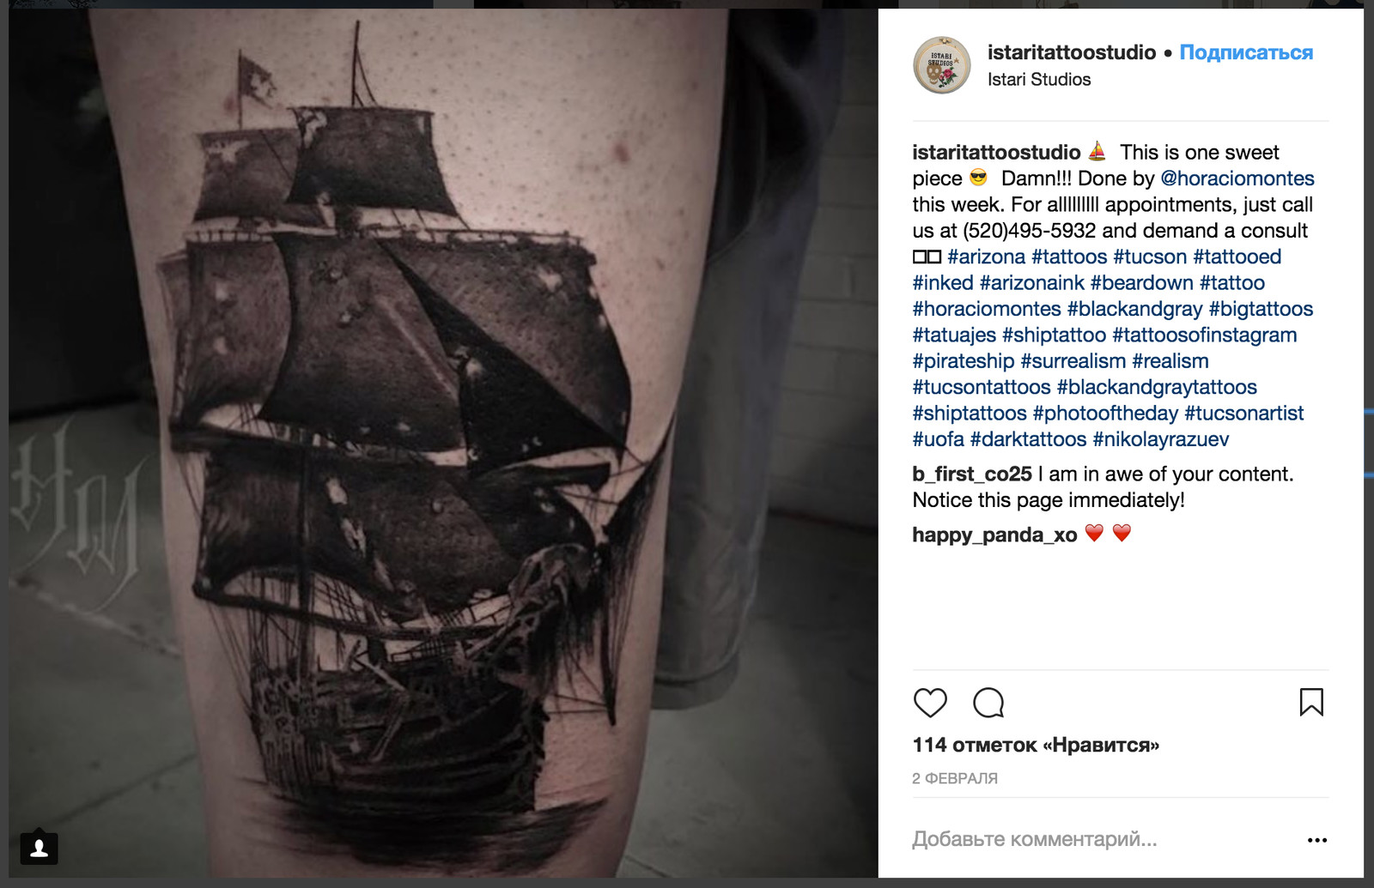This screenshot has width=1374, height=888.
Task: Open Istari Studios profile avatar
Action: coord(942,65)
